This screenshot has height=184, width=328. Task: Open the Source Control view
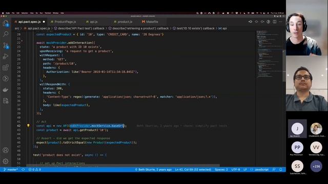(6, 45)
